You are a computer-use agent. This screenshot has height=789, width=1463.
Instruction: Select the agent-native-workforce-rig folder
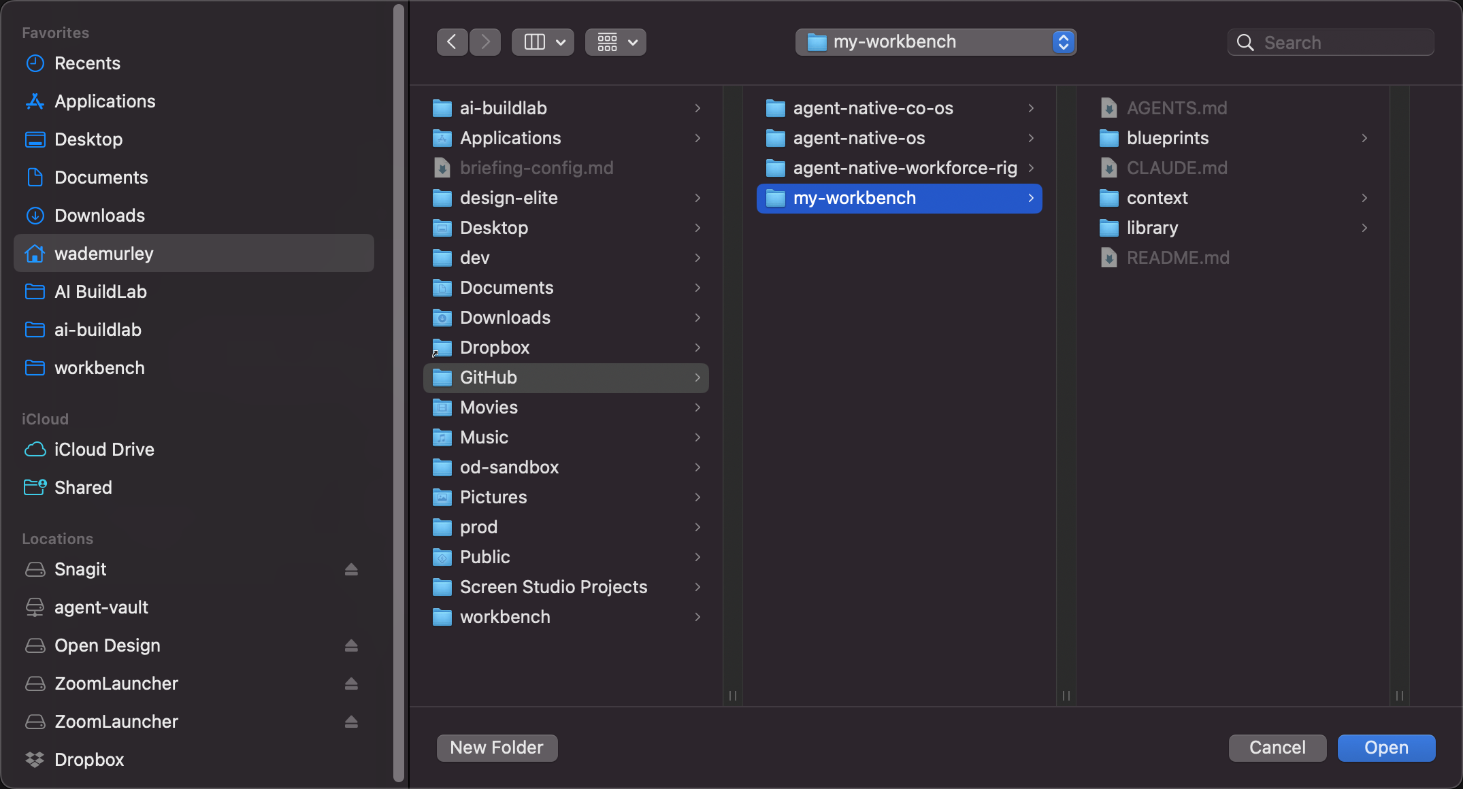(900, 168)
